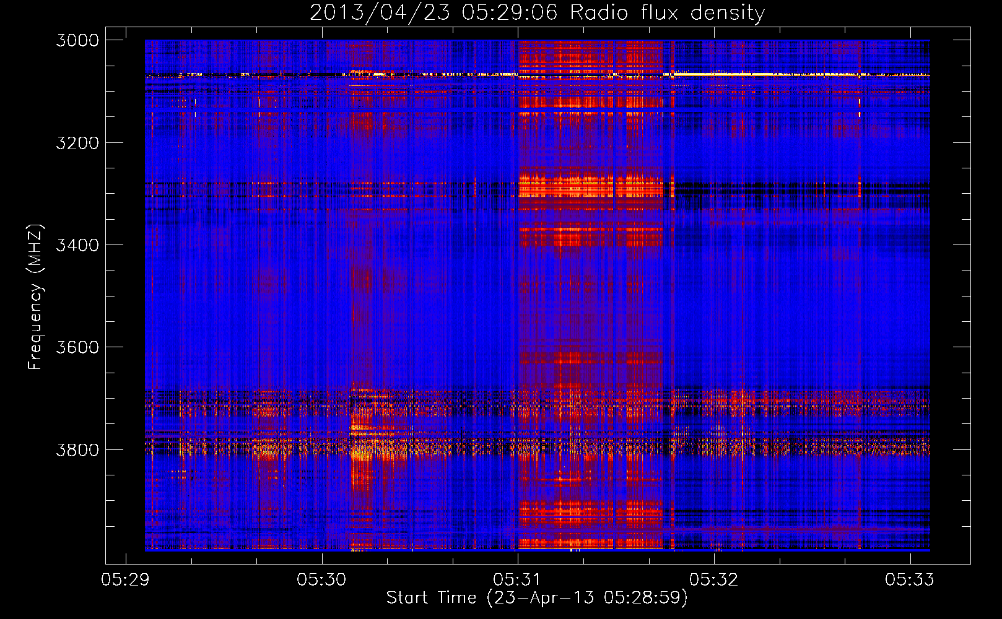Select the 3000 frequency tick label
This screenshot has height=619, width=1002.
point(77,40)
